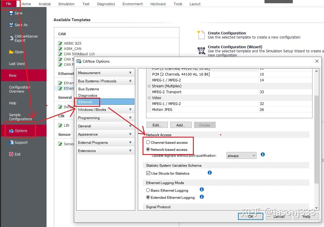This screenshot has height=227, width=324.
Task: Open Help for CANoe Options dialog
Action: [x=306, y=216]
